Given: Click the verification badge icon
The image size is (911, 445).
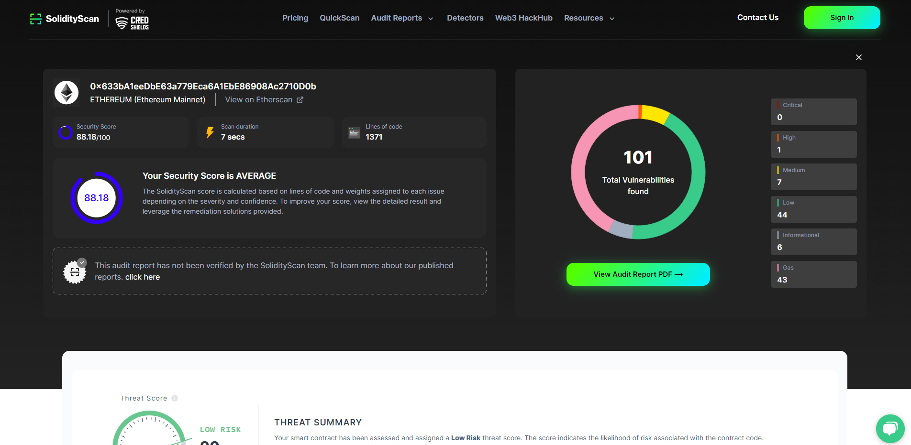Looking at the screenshot, I should [x=75, y=271].
